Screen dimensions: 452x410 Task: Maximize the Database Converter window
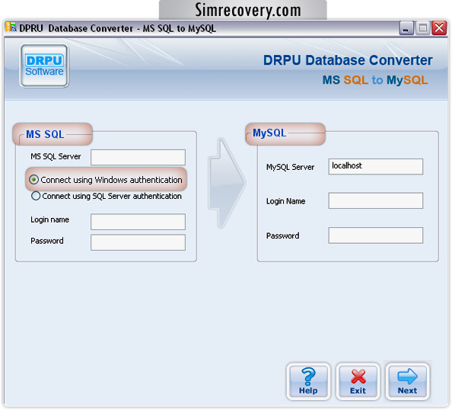[422, 28]
